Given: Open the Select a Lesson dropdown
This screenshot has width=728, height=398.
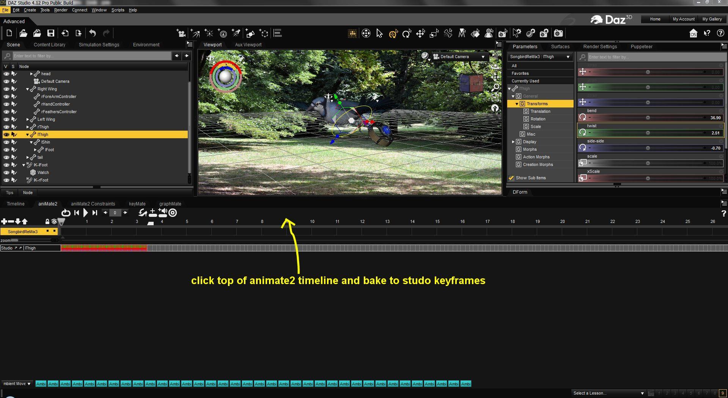Looking at the screenshot, I should tap(609, 393).
